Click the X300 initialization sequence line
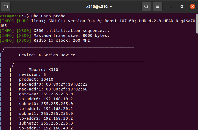The image size is (198, 130). 71,31
